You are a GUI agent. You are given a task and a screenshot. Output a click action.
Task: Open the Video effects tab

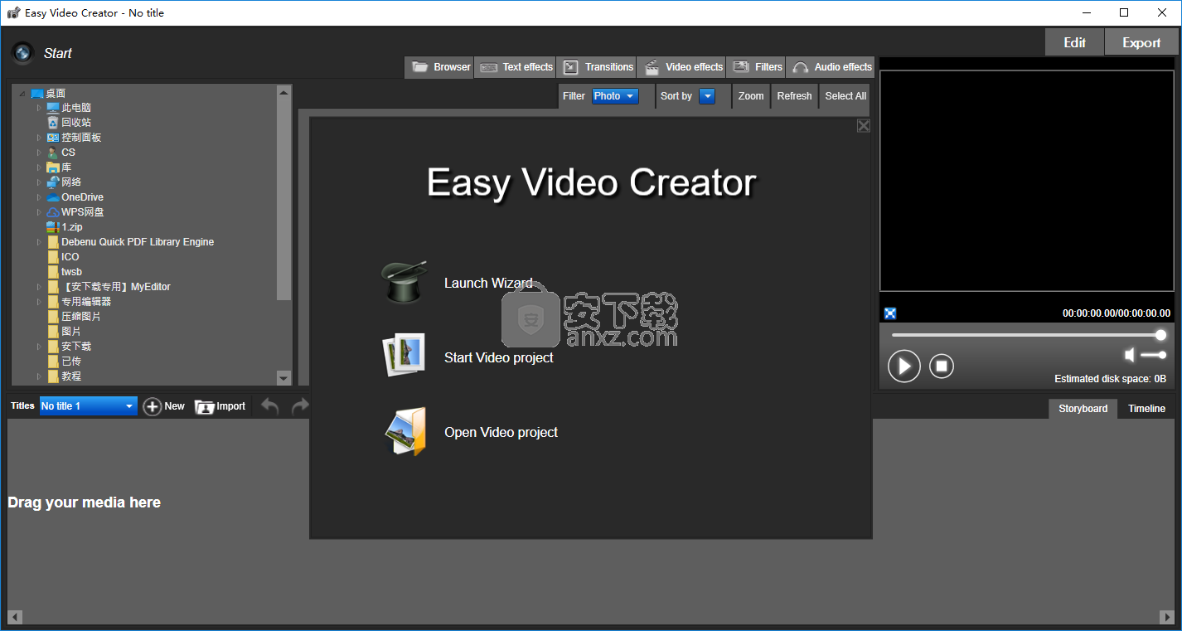[683, 67]
